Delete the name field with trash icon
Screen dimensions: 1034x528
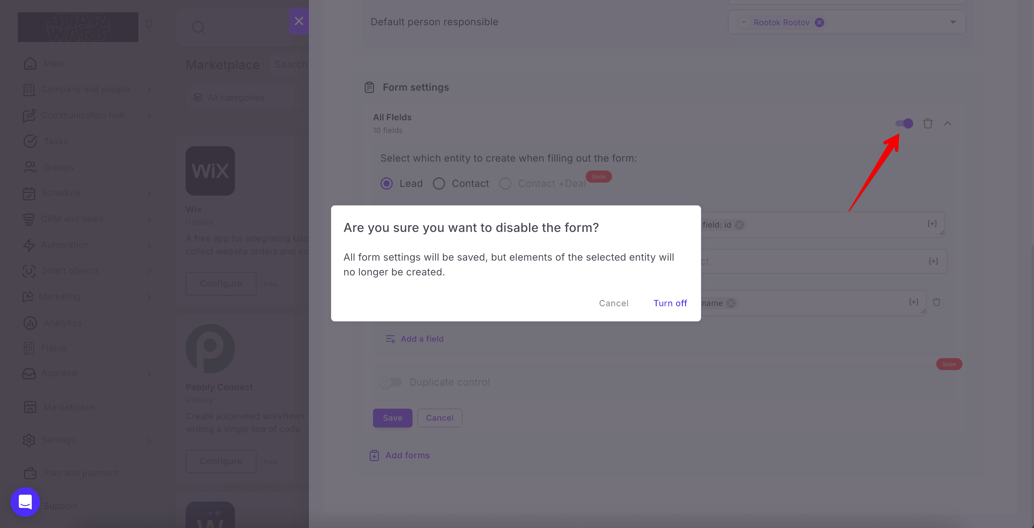(x=937, y=302)
